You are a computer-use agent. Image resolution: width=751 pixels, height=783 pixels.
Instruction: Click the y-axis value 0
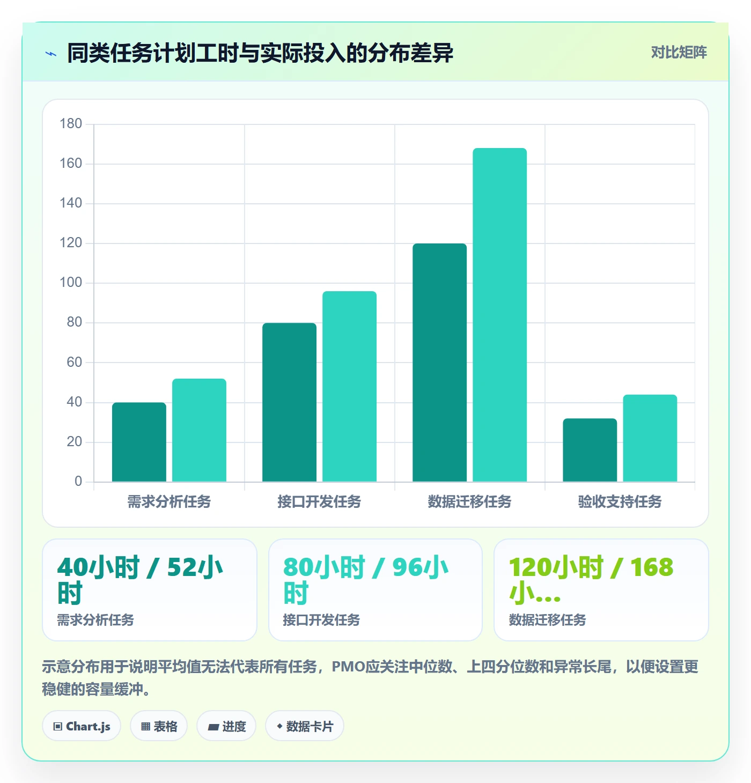tap(78, 481)
